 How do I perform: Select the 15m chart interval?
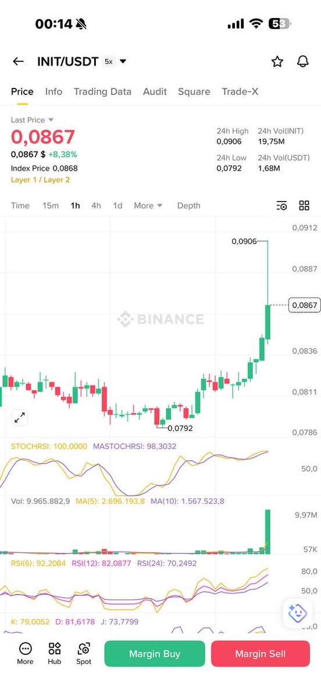tap(51, 206)
